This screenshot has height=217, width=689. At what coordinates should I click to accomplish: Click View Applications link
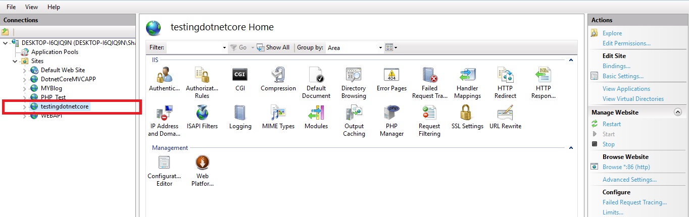626,89
